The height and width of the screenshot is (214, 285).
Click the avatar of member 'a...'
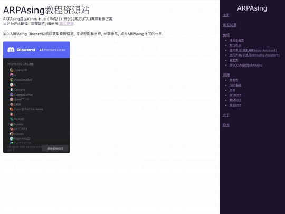(x=12, y=75)
